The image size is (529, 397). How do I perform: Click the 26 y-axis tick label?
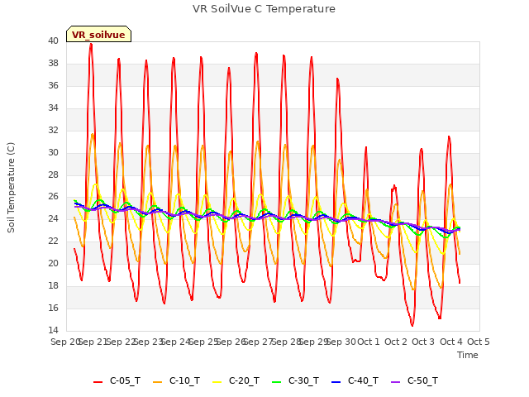pos(53,197)
